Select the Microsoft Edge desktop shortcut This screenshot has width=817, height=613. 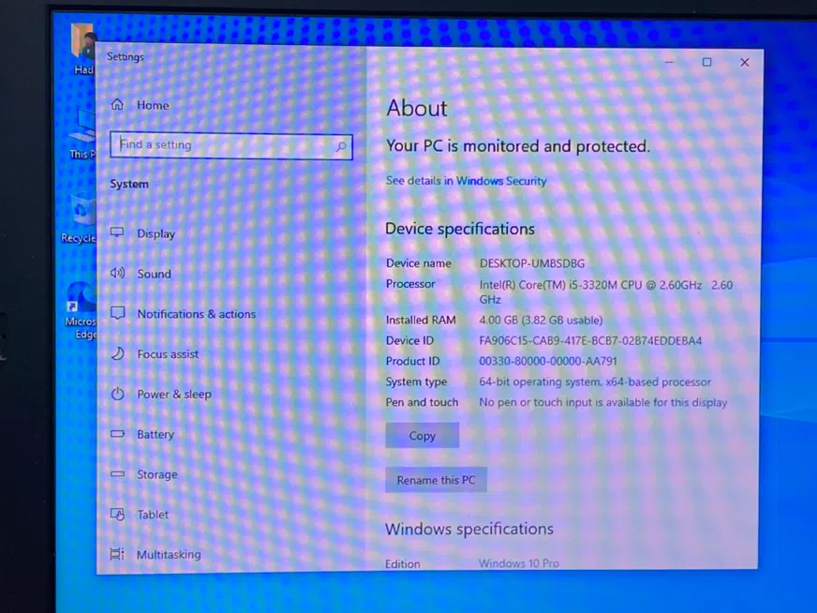(82, 312)
